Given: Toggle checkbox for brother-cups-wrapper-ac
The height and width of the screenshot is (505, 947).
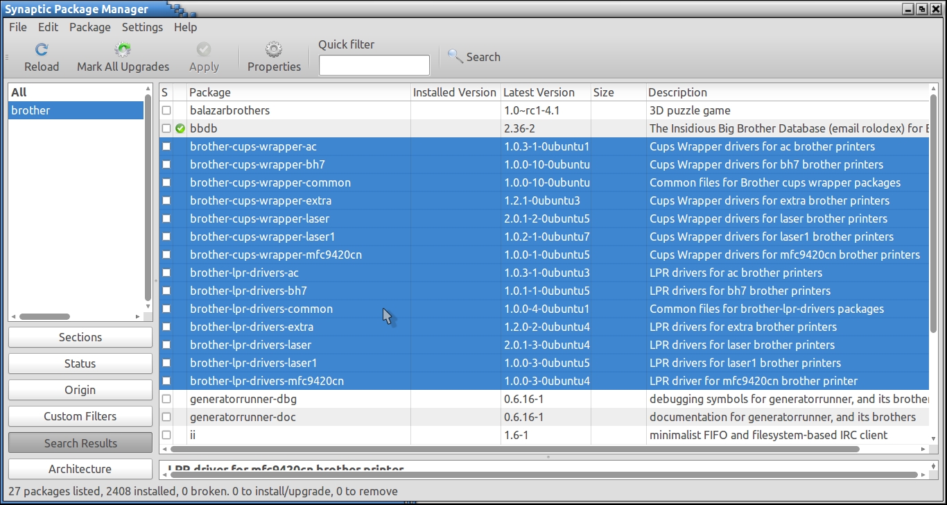Looking at the screenshot, I should 166,146.
